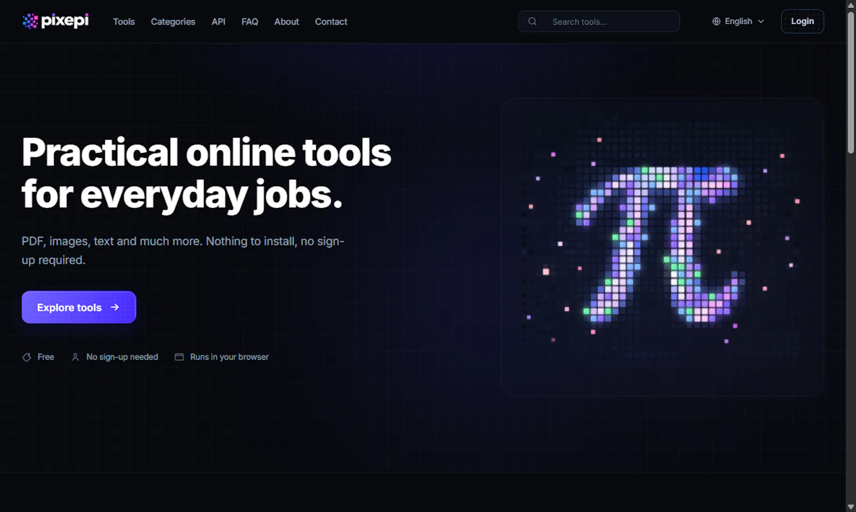Click the page vertical scrollbar thumb

coord(851,82)
